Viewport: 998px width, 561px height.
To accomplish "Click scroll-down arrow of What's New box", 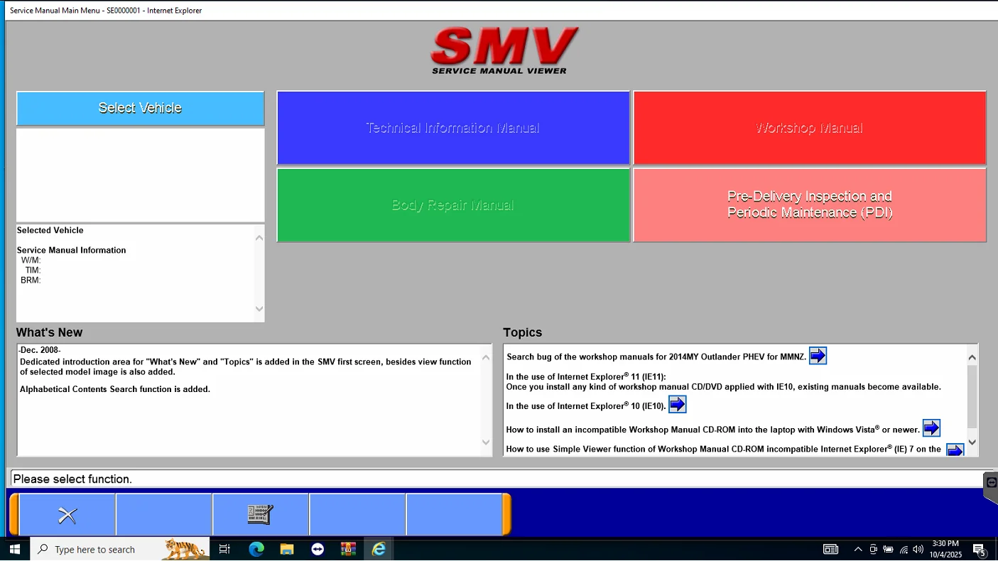I will [x=486, y=442].
